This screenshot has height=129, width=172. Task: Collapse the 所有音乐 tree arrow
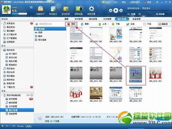(2, 24)
